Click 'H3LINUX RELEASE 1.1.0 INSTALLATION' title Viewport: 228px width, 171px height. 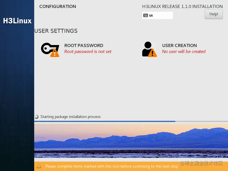click(182, 6)
